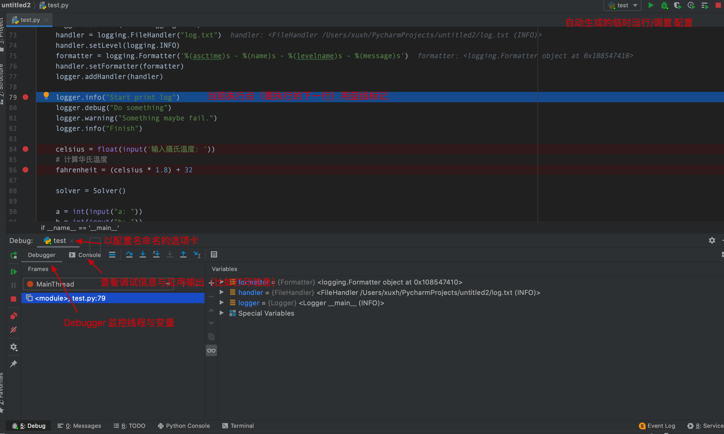Pause the running program
This screenshot has height=434, width=724.
[14, 285]
